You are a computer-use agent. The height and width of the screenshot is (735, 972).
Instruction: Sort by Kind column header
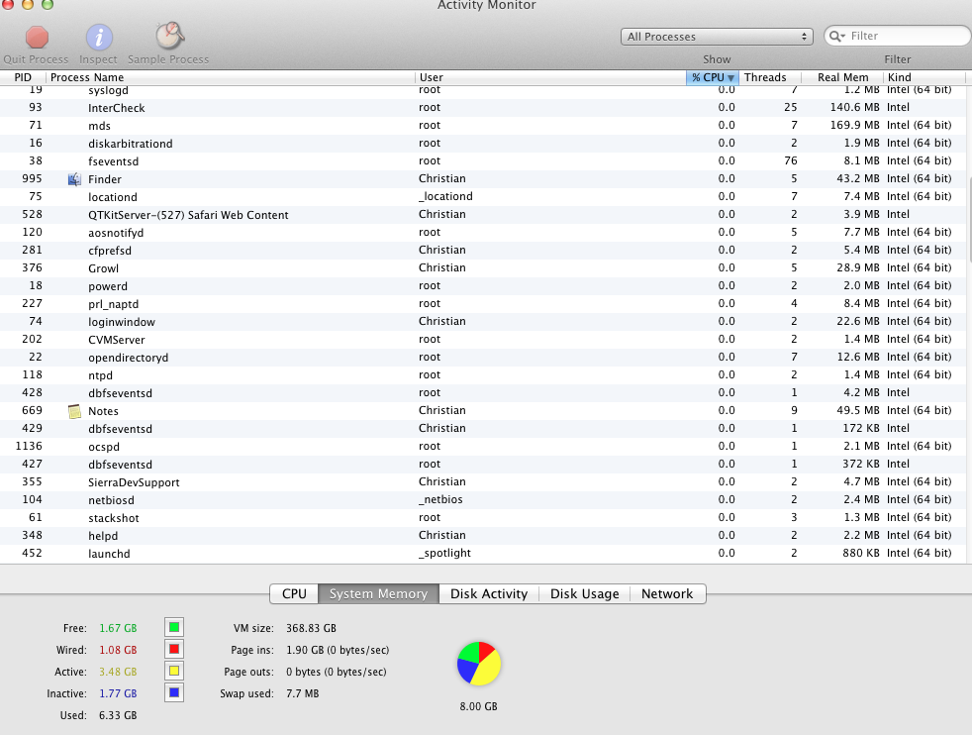point(923,77)
